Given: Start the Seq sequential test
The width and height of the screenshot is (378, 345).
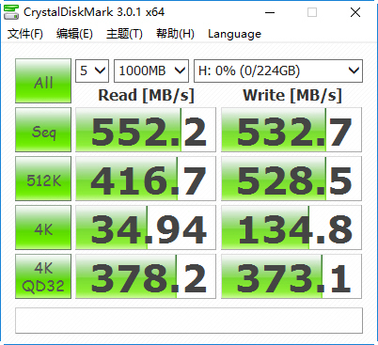Looking at the screenshot, I should click(x=43, y=130).
